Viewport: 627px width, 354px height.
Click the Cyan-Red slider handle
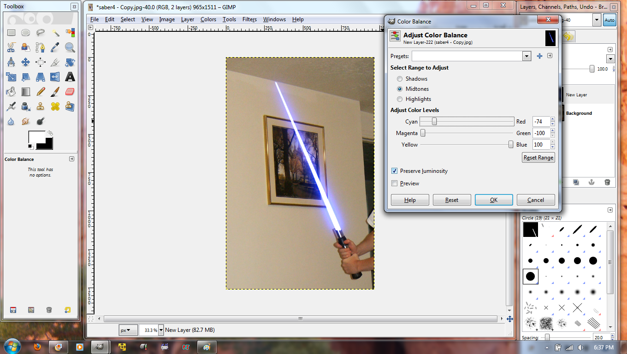pyautogui.click(x=434, y=122)
